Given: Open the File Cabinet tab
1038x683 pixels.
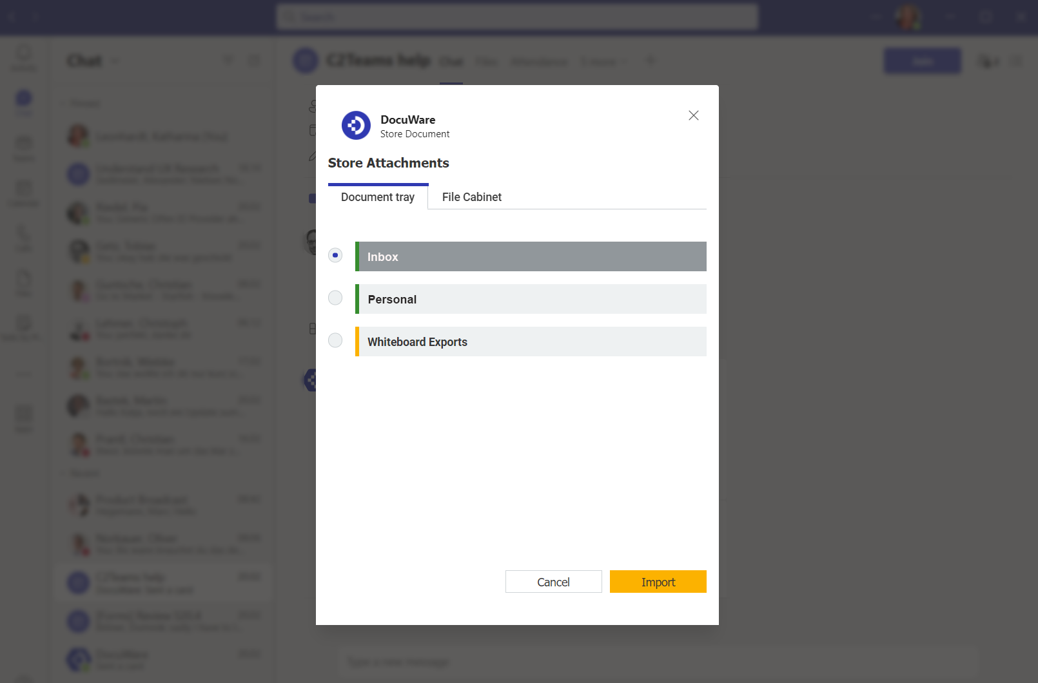Looking at the screenshot, I should pos(472,197).
